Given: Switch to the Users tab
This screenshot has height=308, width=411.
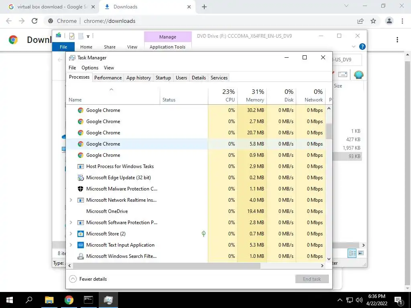Looking at the screenshot, I should [x=181, y=78].
